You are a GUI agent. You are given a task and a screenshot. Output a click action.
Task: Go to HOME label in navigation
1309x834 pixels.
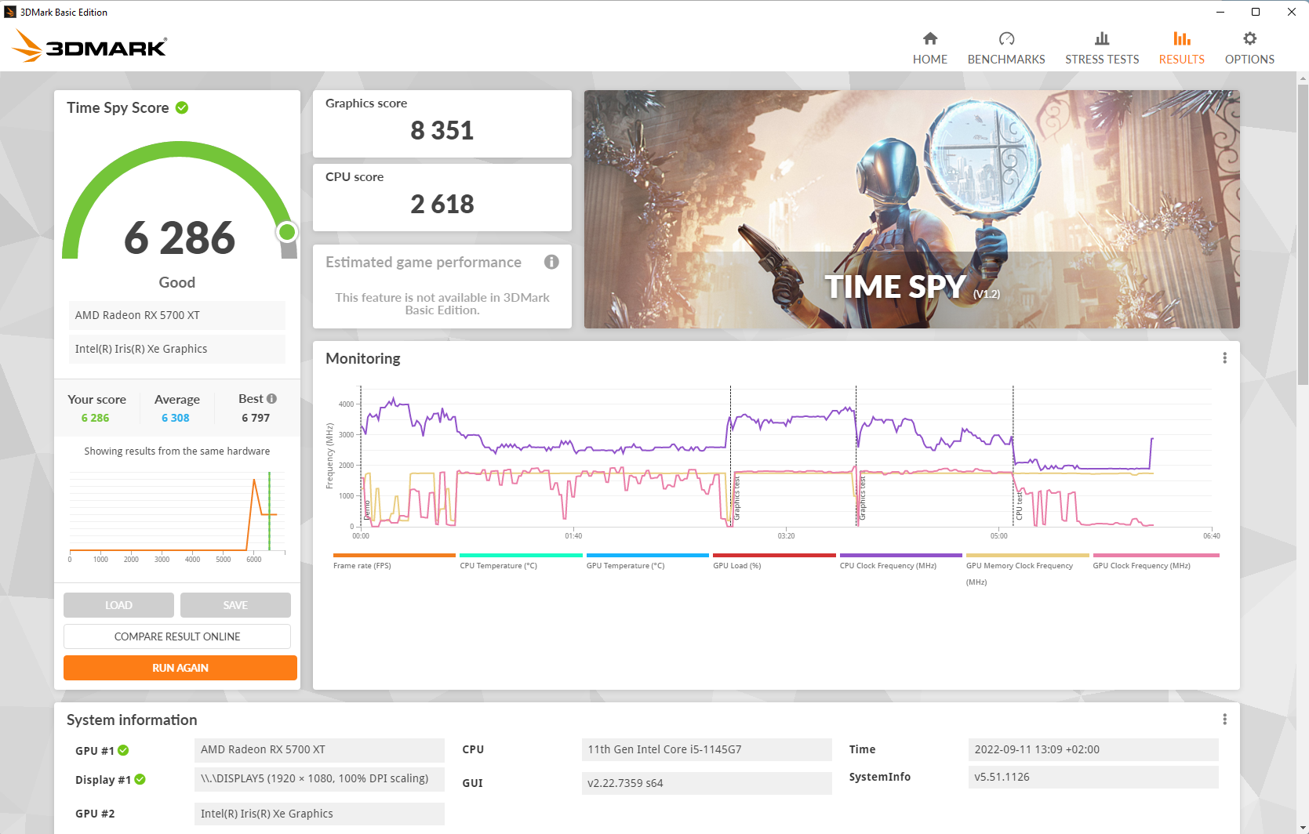(930, 60)
